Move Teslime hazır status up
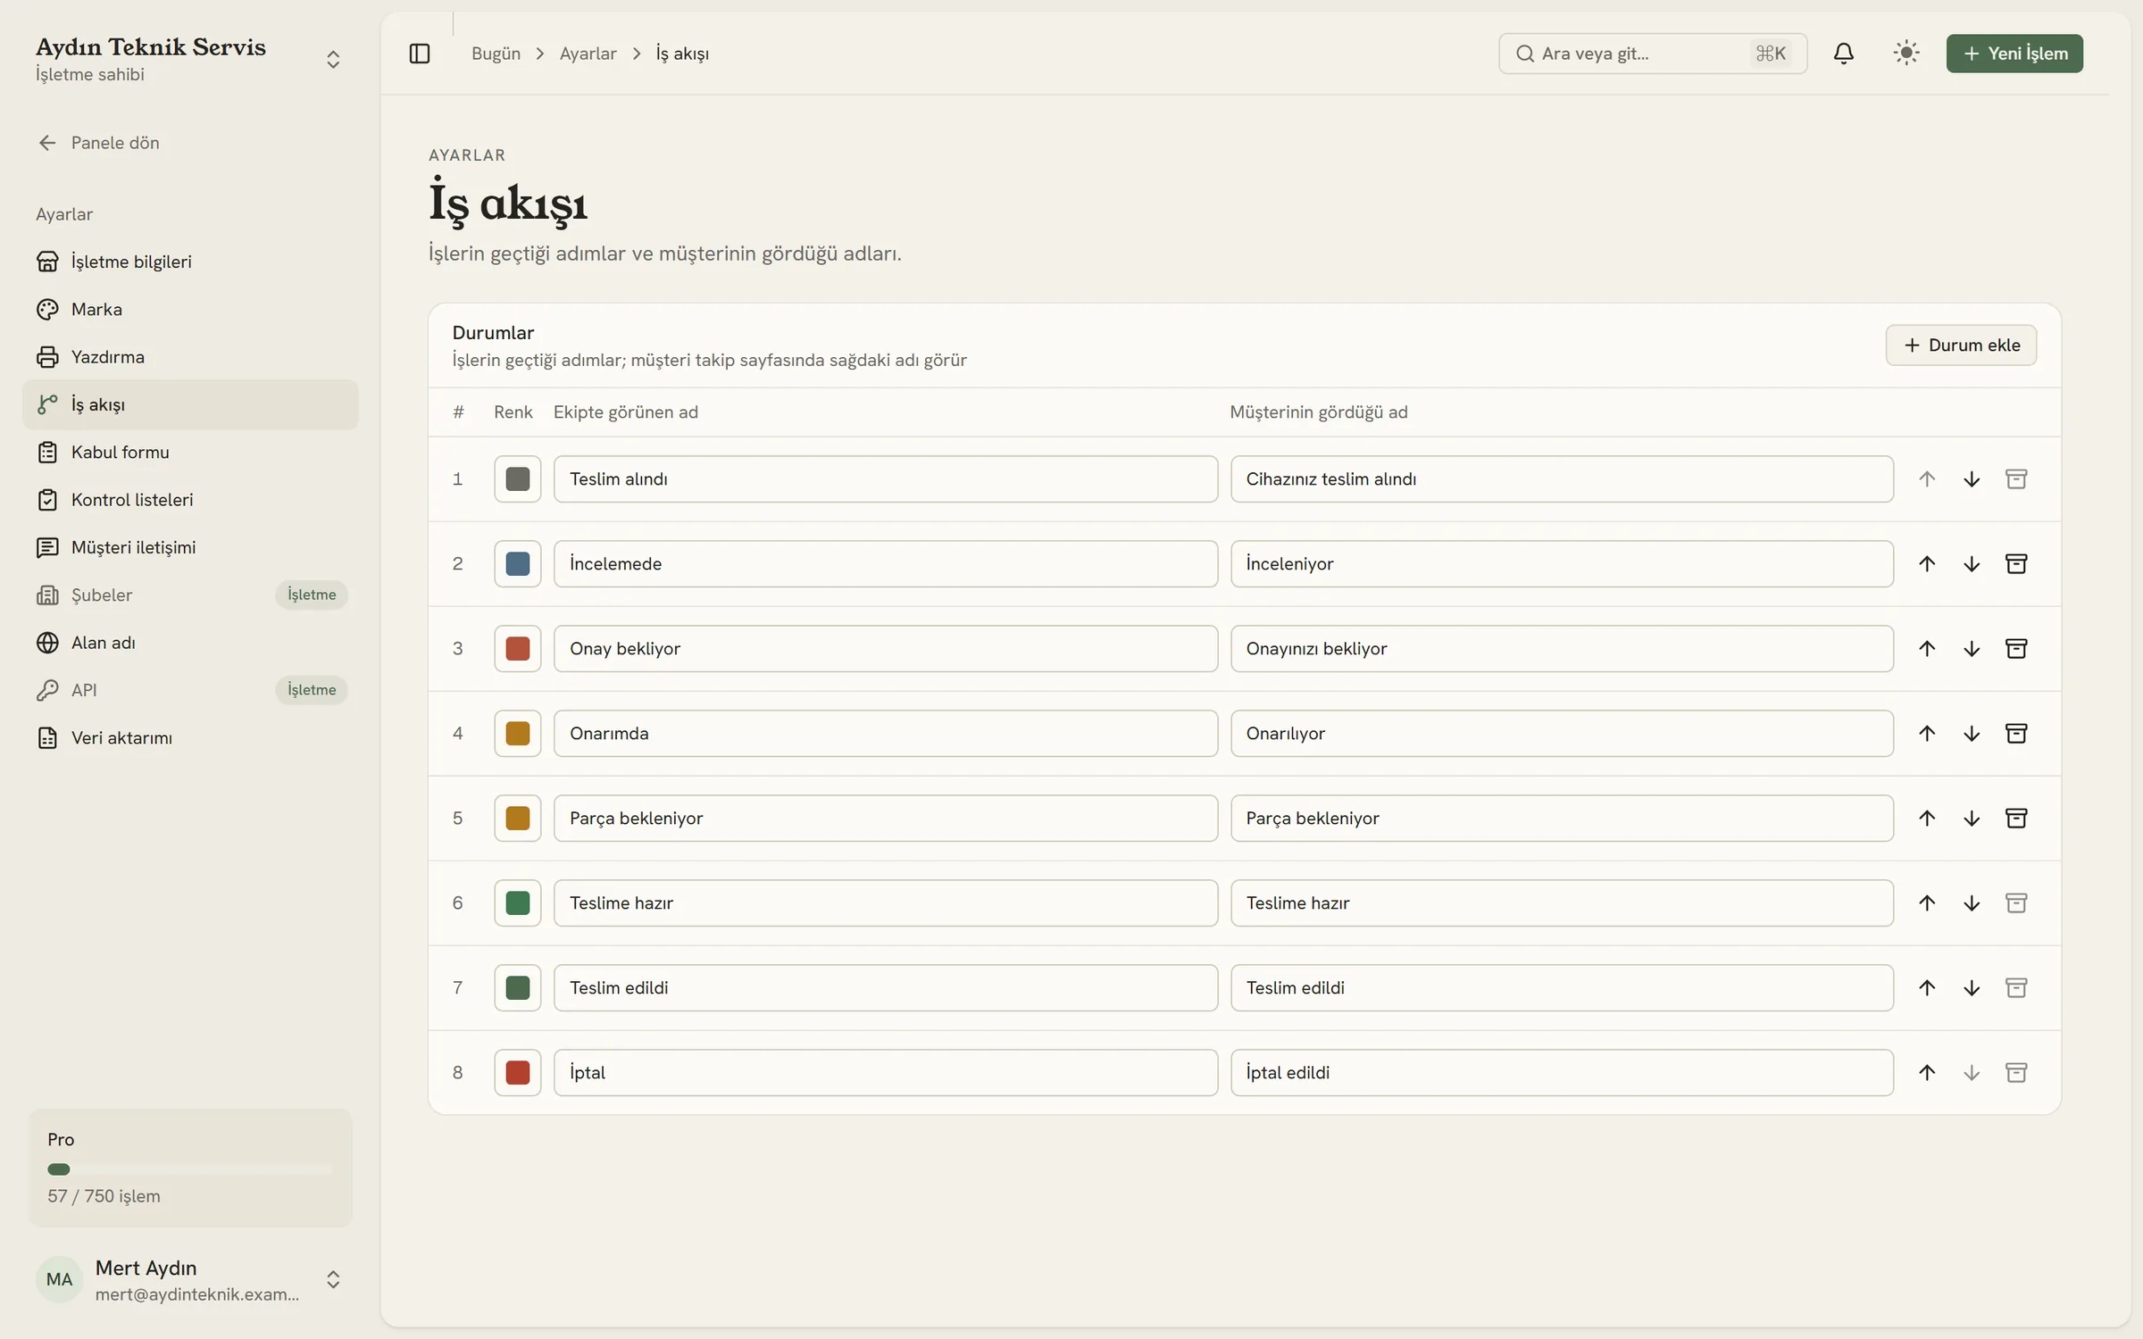The width and height of the screenshot is (2143, 1339). pos(1926,903)
